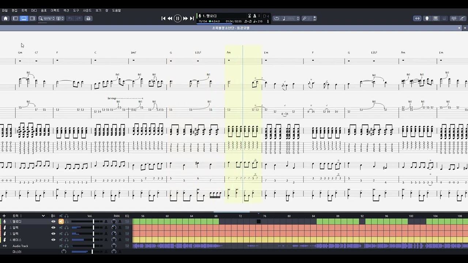The width and height of the screenshot is (468, 263).
Task: Open the screen layout view dropdown
Action: pos(60,18)
